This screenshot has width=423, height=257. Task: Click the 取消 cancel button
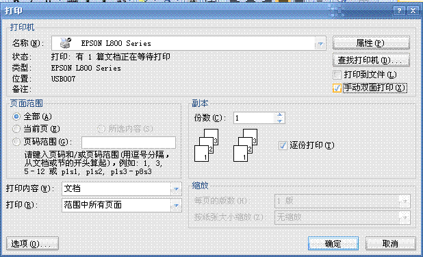point(390,243)
